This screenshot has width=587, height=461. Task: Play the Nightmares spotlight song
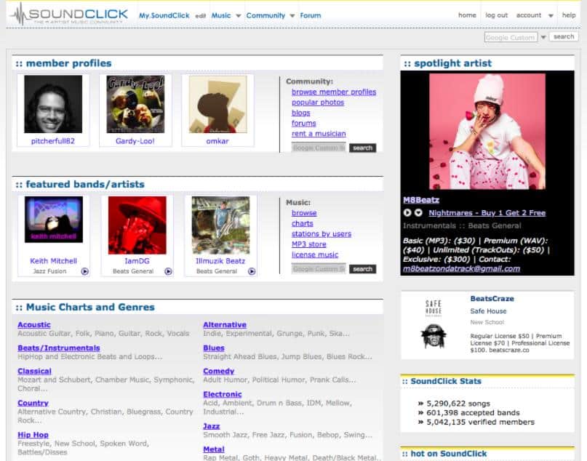(407, 213)
